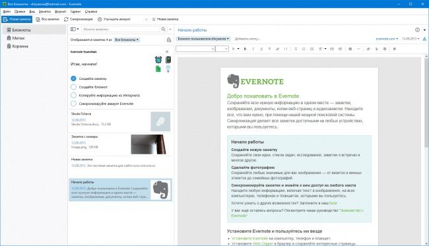Open the note list view layout dropdown

coord(75,29)
